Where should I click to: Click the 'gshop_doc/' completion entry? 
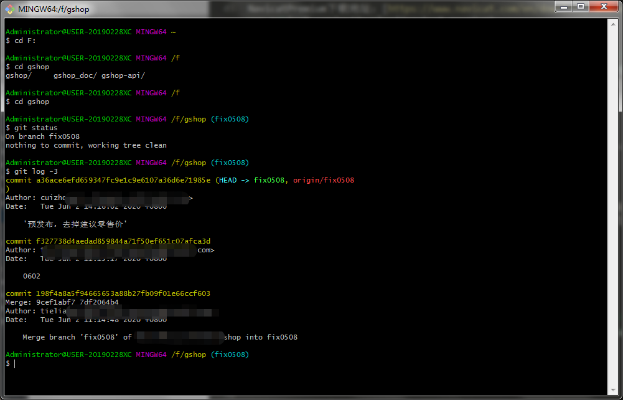[x=75, y=75]
